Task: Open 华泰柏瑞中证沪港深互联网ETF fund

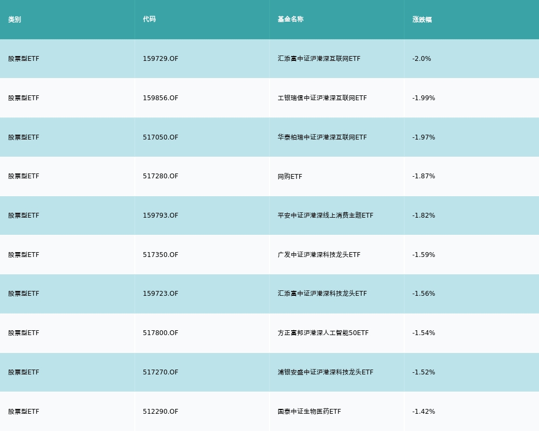Action: [322, 137]
